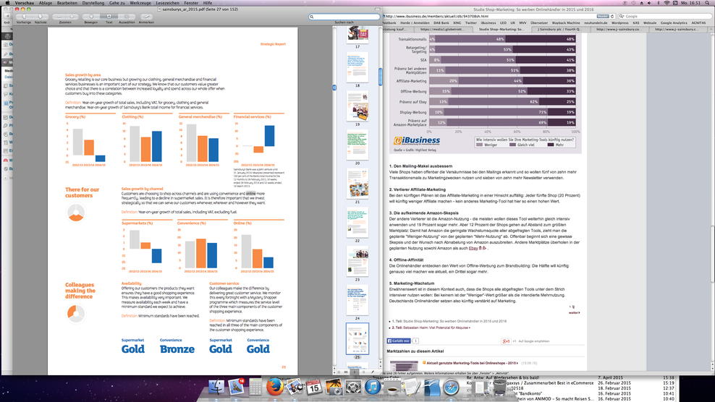This screenshot has height=402, width=715.
Task: Click the Google search field in Safari
Action: [664, 16]
